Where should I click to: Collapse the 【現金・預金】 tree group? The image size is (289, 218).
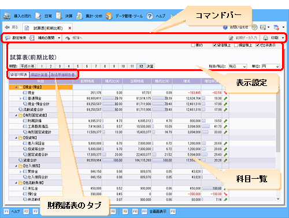(16, 87)
